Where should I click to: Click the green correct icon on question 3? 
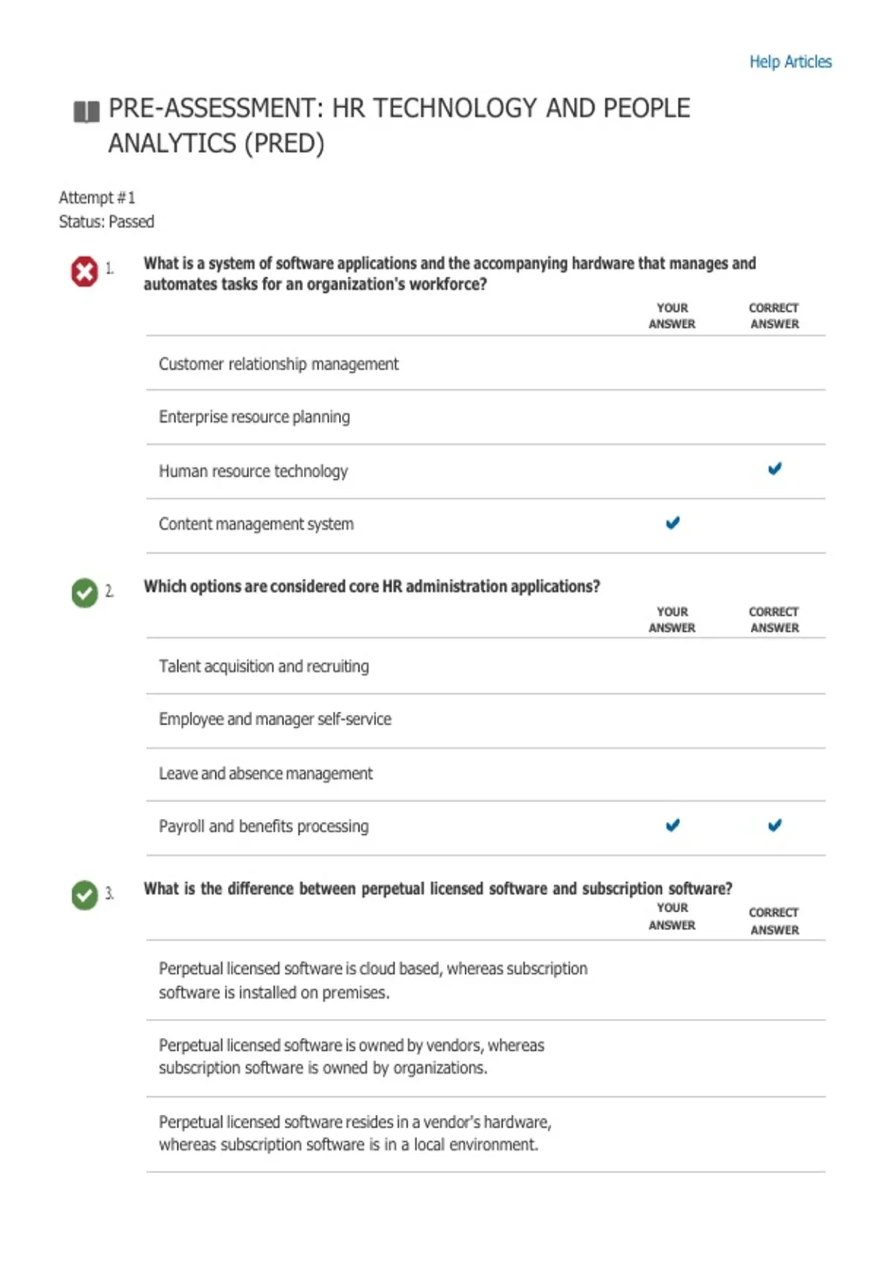(84, 895)
